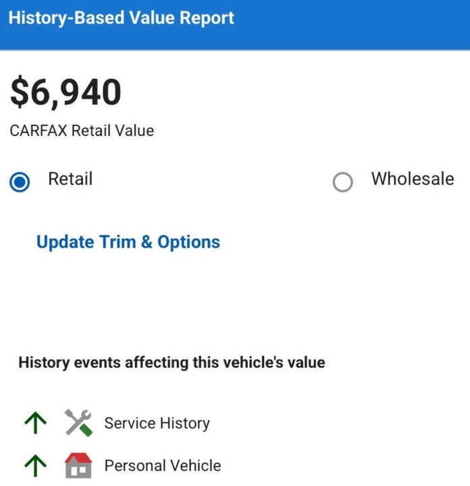Click the Personal Vehicle house icon
Image resolution: width=470 pixels, height=486 pixels.
tap(78, 466)
